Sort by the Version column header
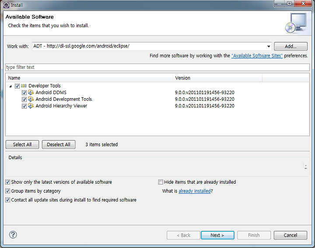 [x=217, y=78]
